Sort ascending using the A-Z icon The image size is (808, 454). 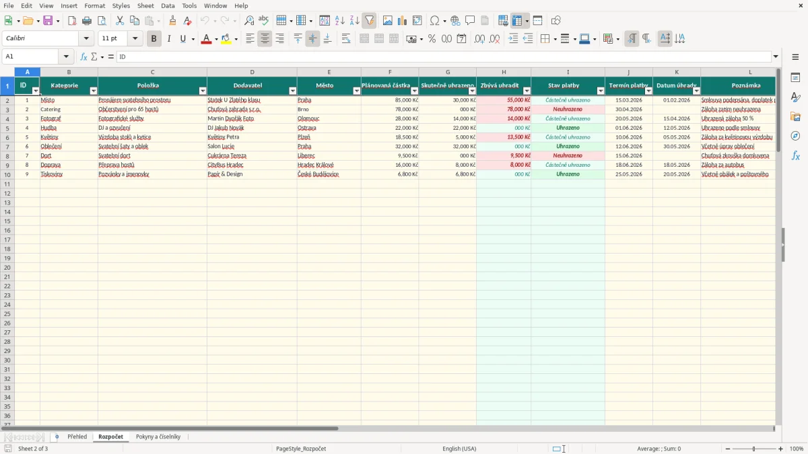tap(340, 21)
